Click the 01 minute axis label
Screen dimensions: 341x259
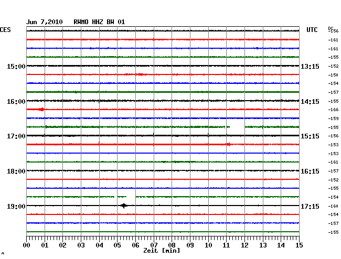[x=45, y=245]
